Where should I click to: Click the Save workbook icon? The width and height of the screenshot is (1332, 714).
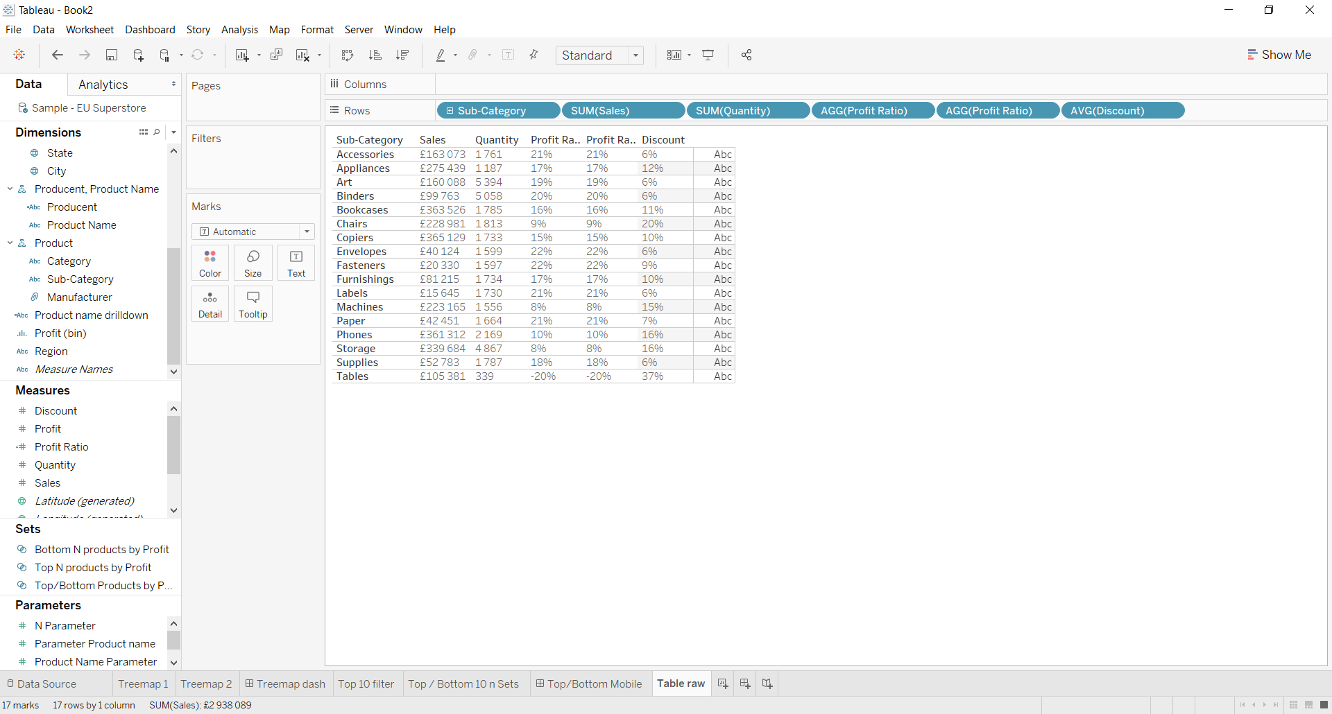[111, 55]
